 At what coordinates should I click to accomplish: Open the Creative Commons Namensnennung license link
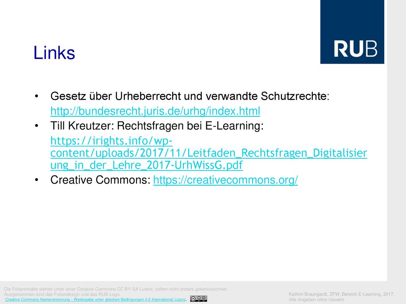coord(95,299)
